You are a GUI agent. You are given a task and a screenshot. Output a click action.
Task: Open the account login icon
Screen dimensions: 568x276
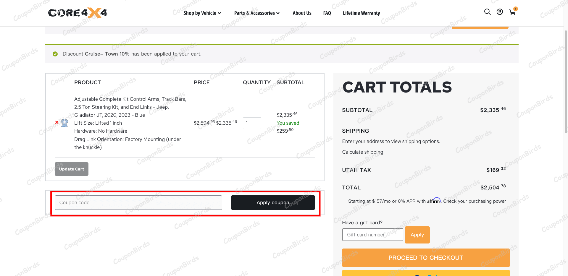(x=500, y=12)
